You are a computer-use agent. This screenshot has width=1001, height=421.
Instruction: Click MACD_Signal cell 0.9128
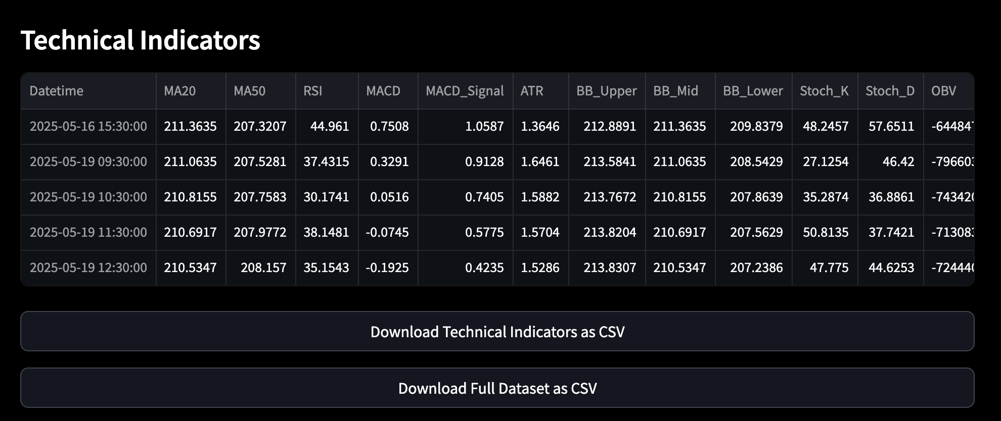tap(466, 162)
